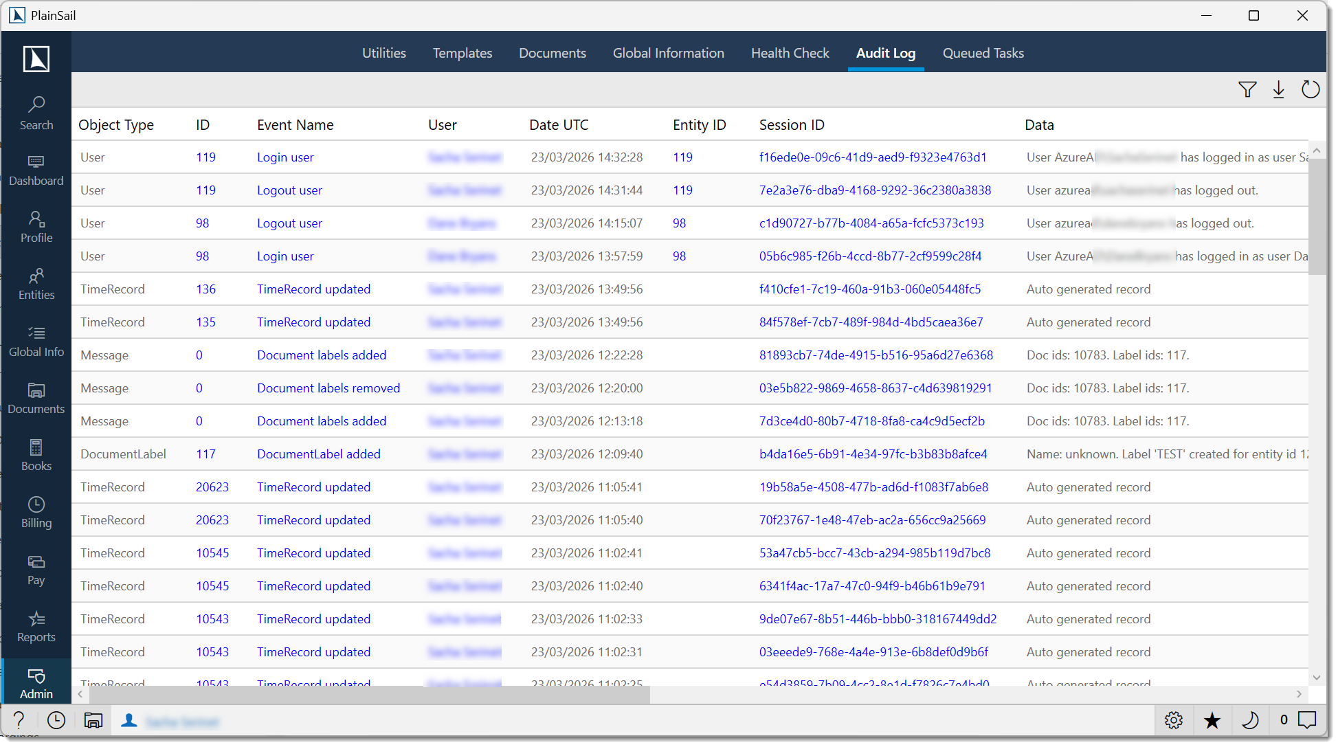The height and width of the screenshot is (747, 1338).
Task: Open the Login user event link
Action: (x=285, y=157)
